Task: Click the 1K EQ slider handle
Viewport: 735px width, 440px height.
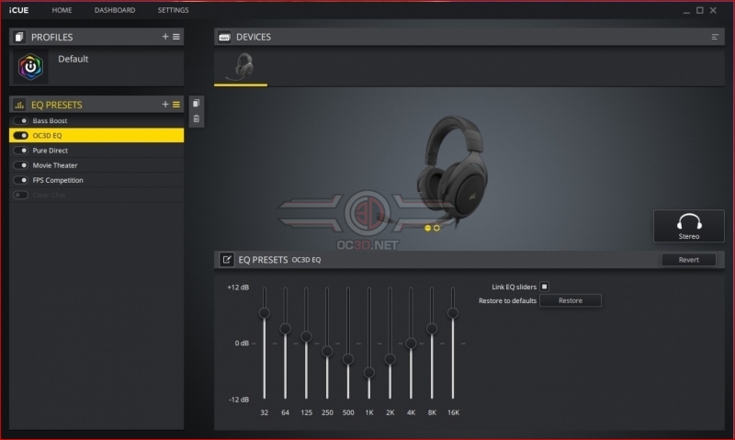Action: pos(369,373)
